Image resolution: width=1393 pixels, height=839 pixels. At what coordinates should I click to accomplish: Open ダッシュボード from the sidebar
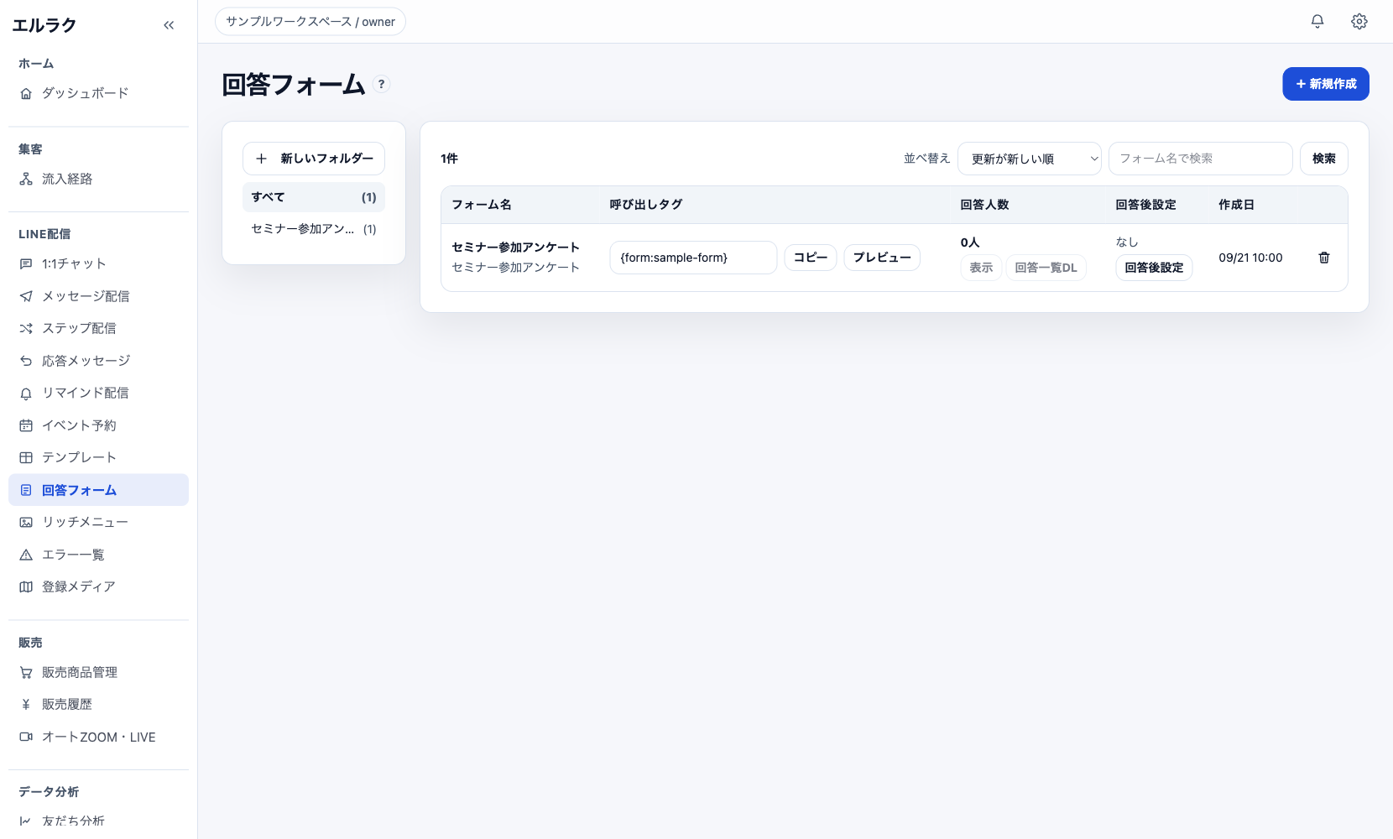(98, 93)
